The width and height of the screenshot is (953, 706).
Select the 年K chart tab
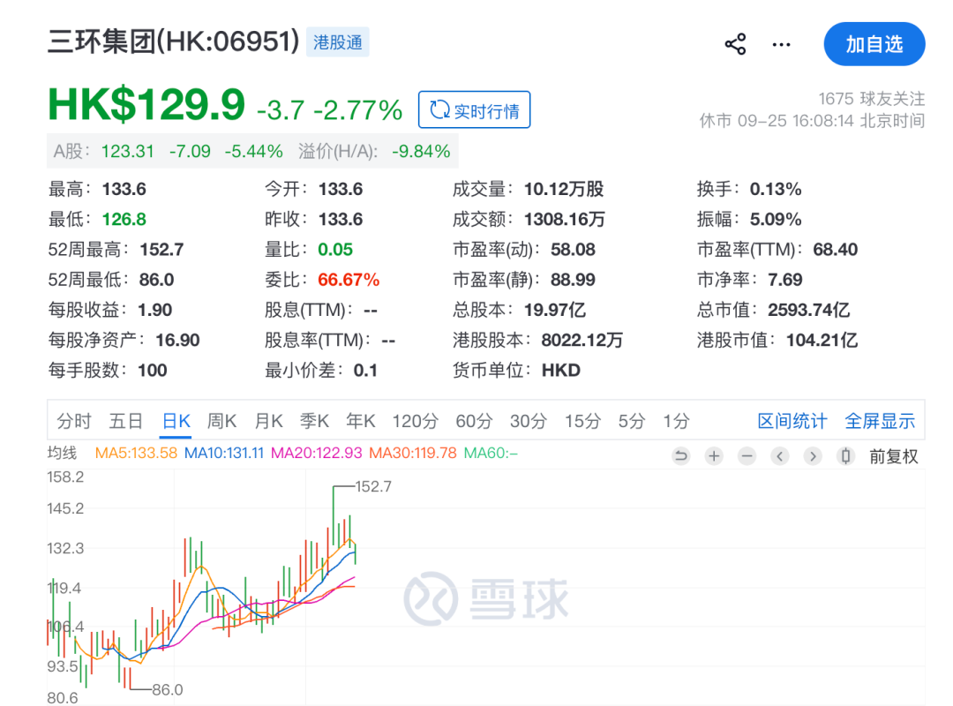pyautogui.click(x=360, y=421)
